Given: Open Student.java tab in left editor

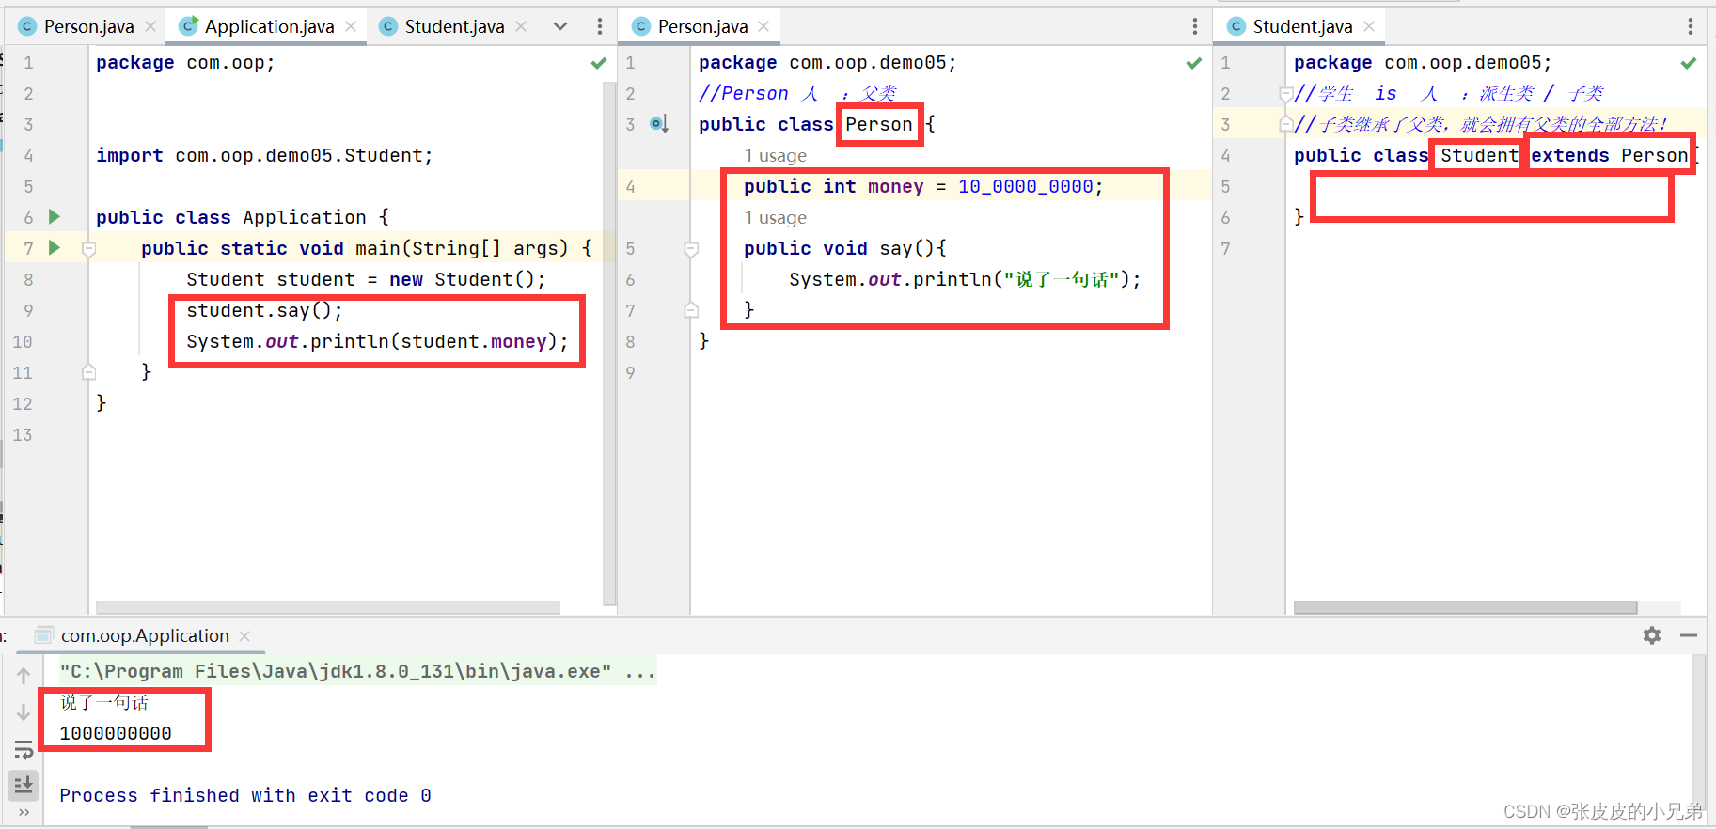Looking at the screenshot, I should pos(454,26).
